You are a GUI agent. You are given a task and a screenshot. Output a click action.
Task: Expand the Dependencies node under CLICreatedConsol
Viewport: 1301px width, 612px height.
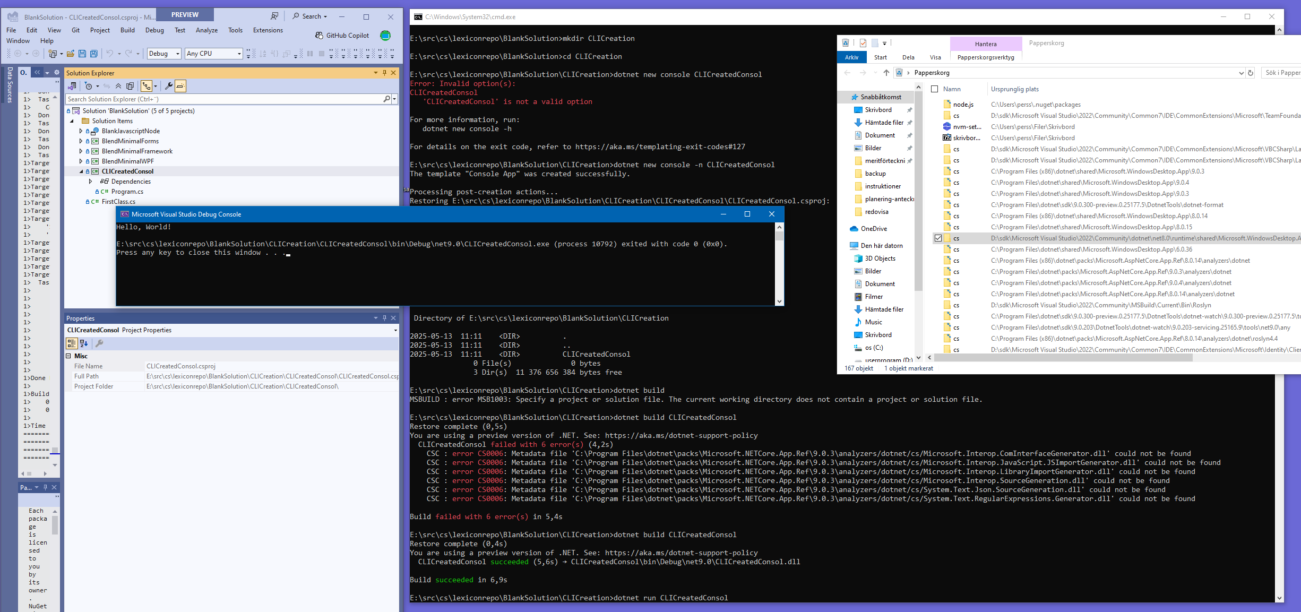point(91,181)
